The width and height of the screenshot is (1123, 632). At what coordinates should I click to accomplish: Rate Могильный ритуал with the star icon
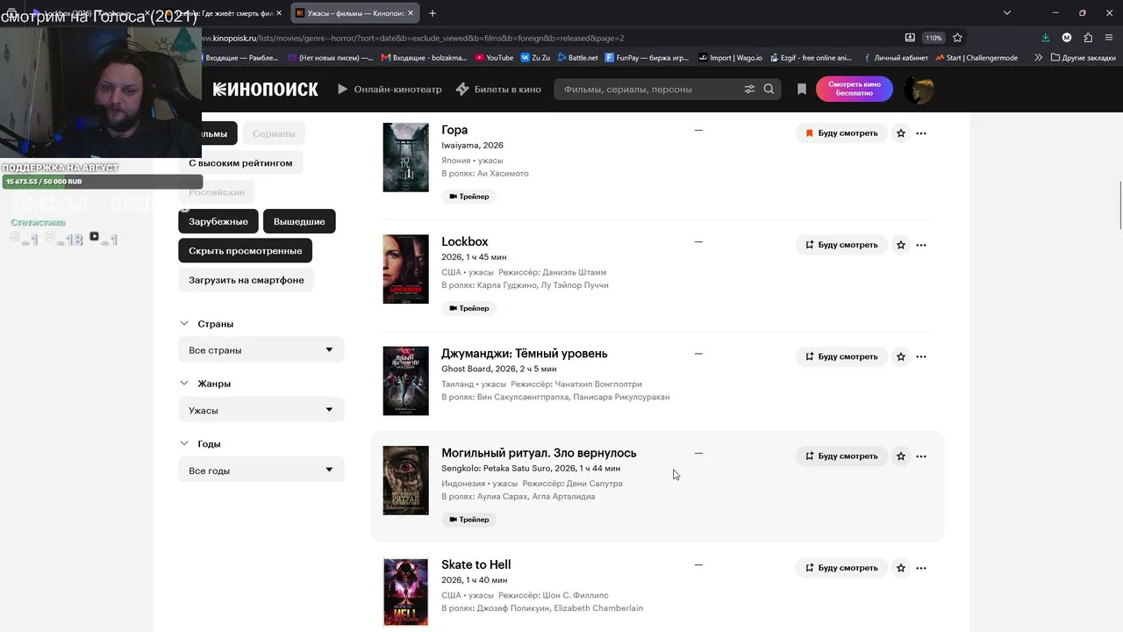coord(901,456)
